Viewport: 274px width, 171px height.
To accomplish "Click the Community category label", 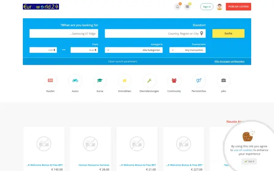I will click(174, 91).
